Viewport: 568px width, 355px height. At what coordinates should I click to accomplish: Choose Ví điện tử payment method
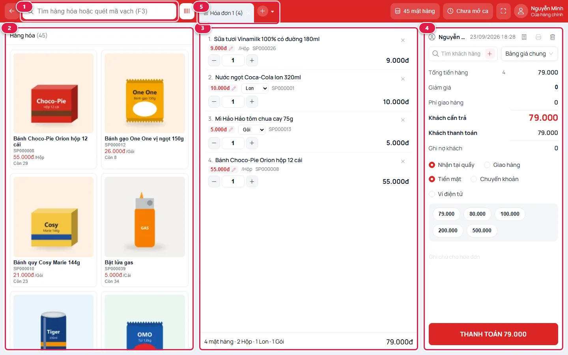(446, 194)
